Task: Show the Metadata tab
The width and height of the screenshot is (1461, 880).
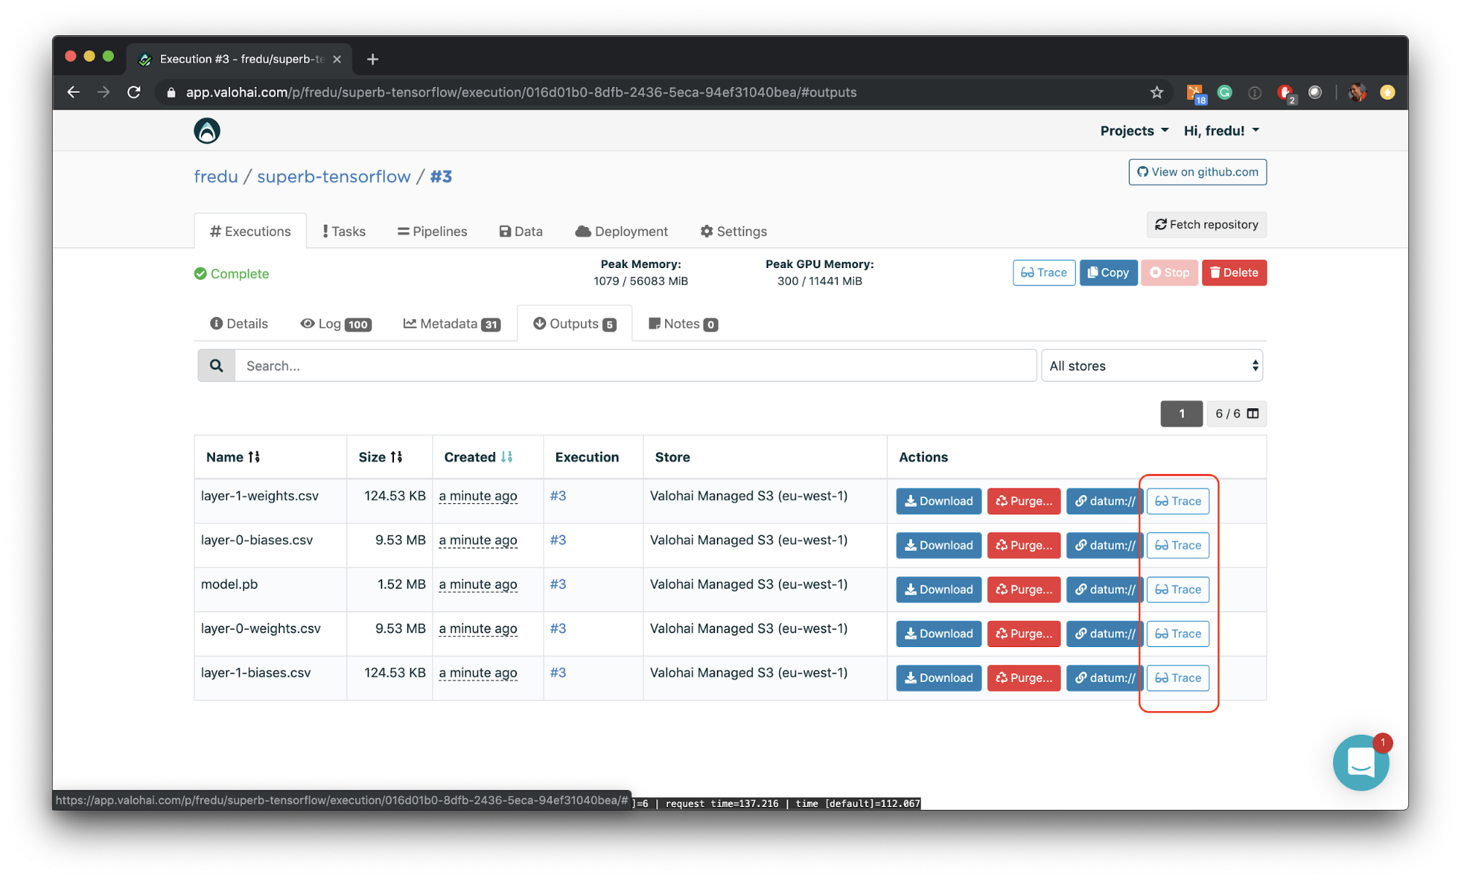Action: [452, 324]
